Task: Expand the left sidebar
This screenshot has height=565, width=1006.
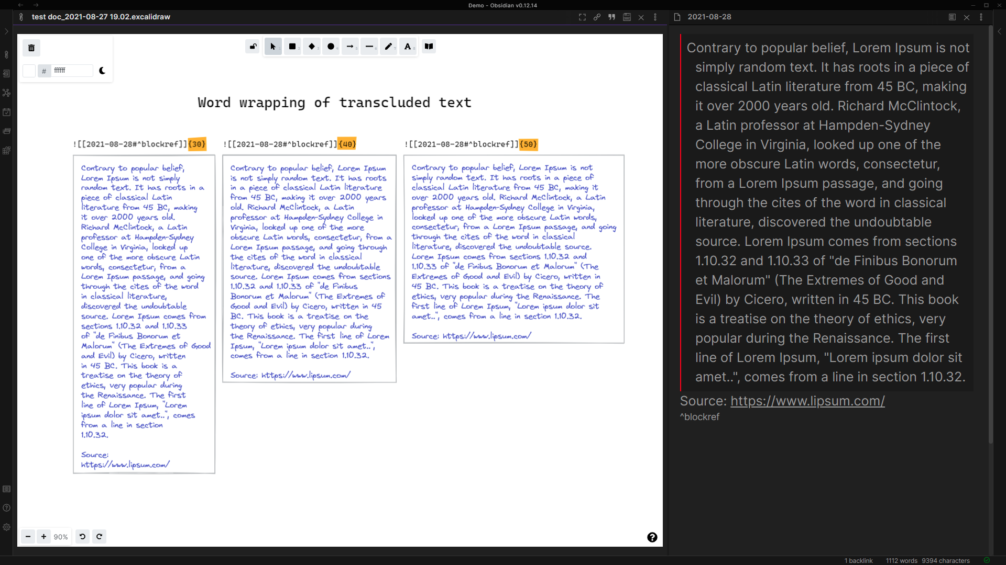Action: click(6, 31)
